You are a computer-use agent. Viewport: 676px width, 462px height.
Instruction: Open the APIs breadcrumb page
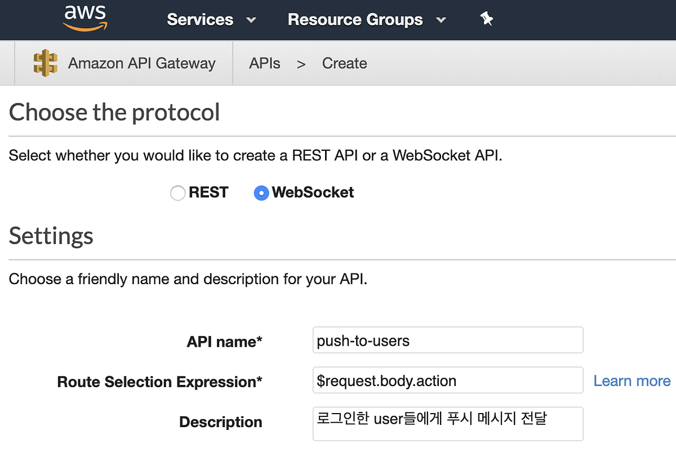pos(264,63)
